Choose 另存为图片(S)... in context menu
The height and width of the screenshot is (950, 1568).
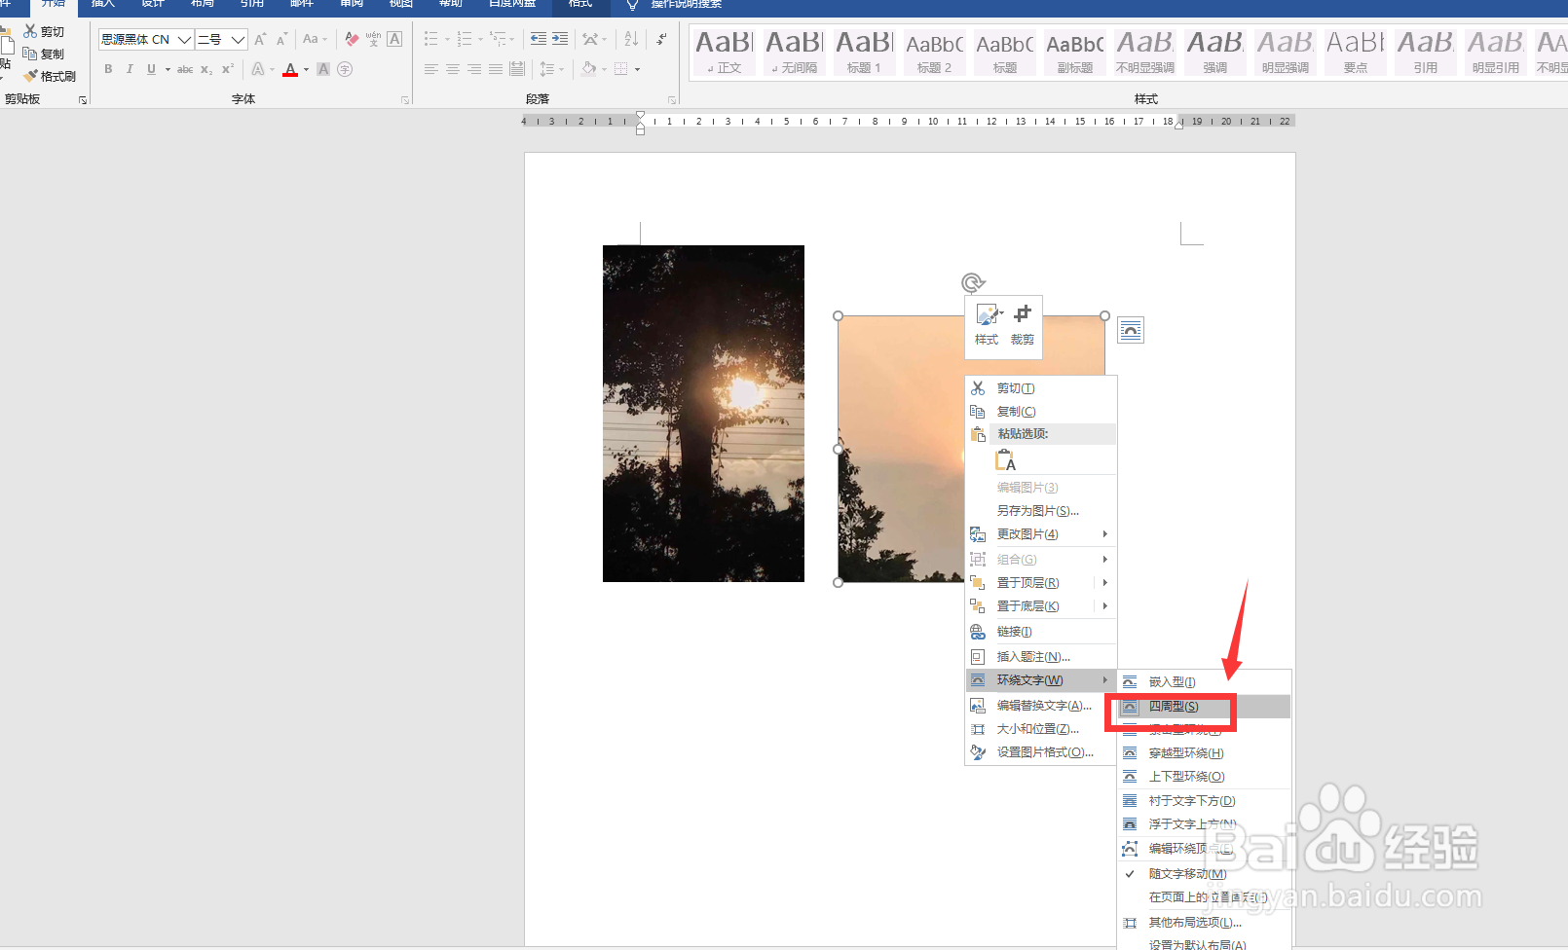point(1040,511)
